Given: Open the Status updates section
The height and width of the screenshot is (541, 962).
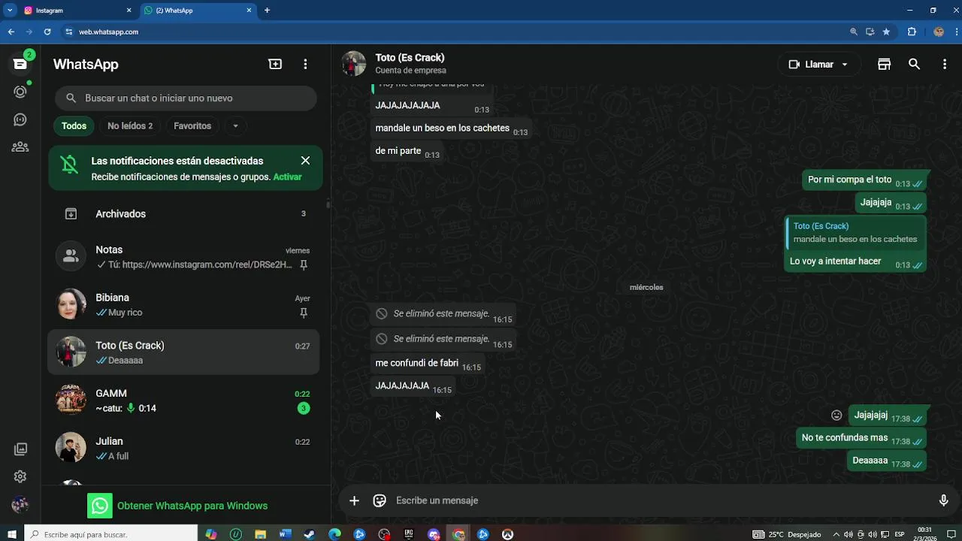Looking at the screenshot, I should (20, 92).
